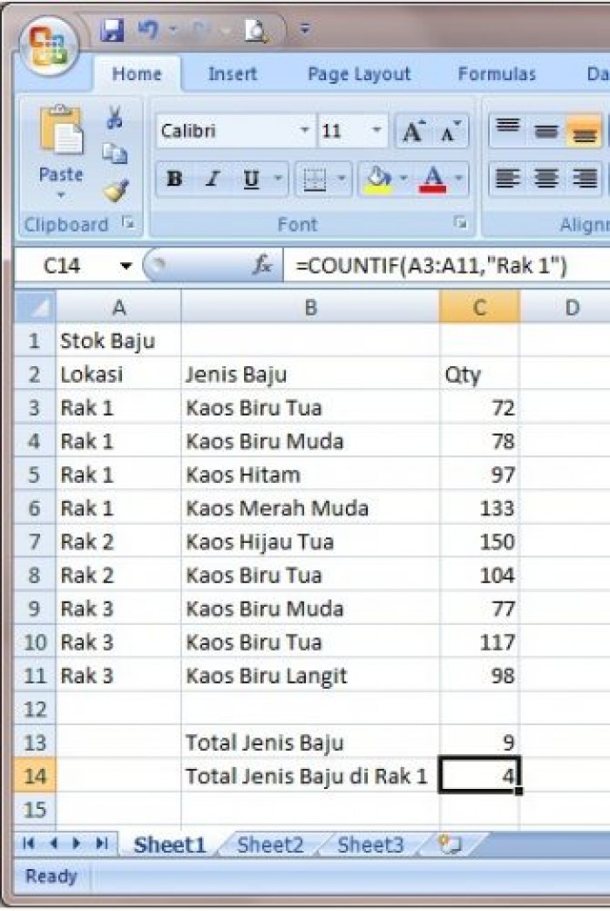This screenshot has height=911, width=610.
Task: Click the Format Painter brush icon
Action: pyautogui.click(x=116, y=190)
